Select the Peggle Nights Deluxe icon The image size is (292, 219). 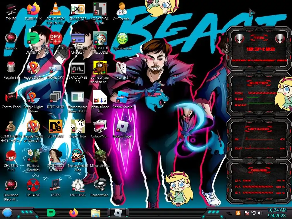33,102
